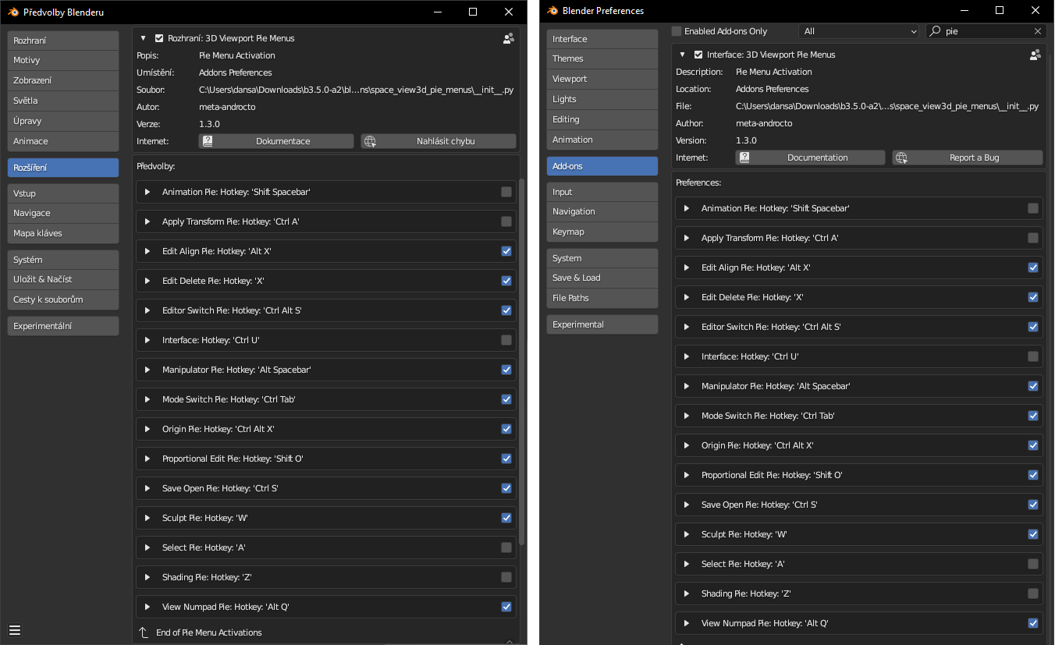Switch to Themes tab
The height and width of the screenshot is (645, 1055).
tap(602, 58)
